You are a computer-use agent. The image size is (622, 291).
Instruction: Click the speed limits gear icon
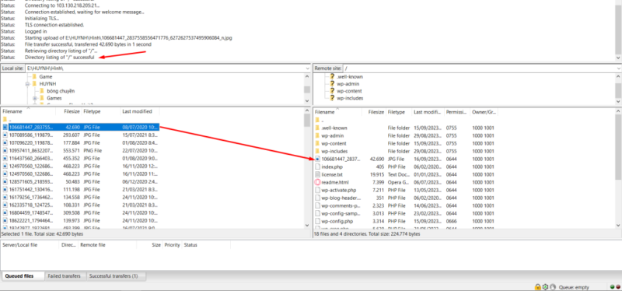546,286
